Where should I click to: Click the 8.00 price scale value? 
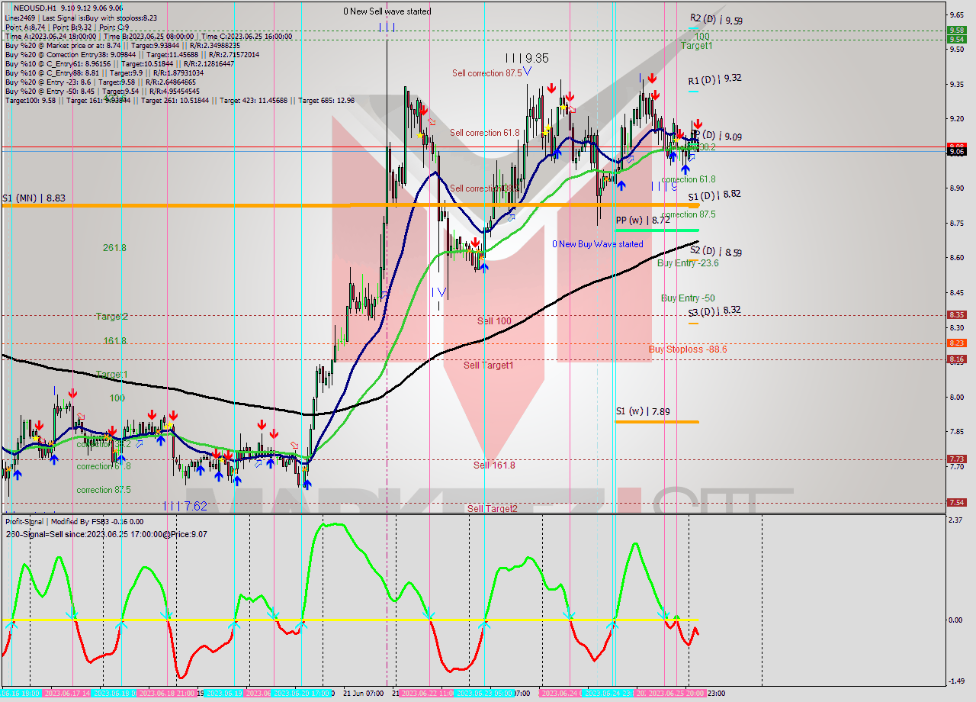point(957,397)
